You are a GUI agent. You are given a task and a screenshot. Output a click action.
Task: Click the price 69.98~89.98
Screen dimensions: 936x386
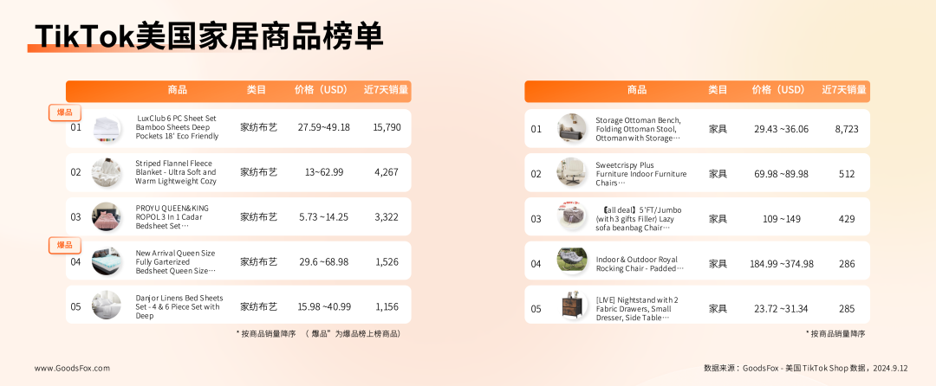781,174
